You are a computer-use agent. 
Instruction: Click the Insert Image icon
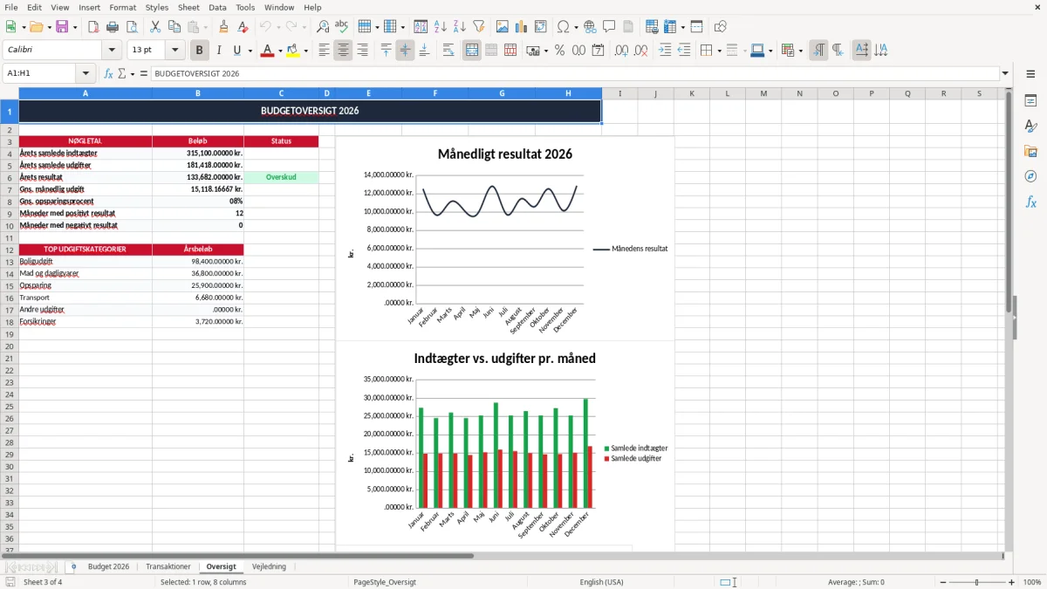click(x=503, y=27)
